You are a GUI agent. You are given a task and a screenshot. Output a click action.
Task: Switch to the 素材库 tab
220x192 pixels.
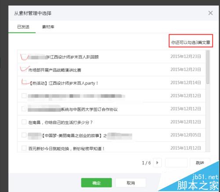[x=48, y=27]
